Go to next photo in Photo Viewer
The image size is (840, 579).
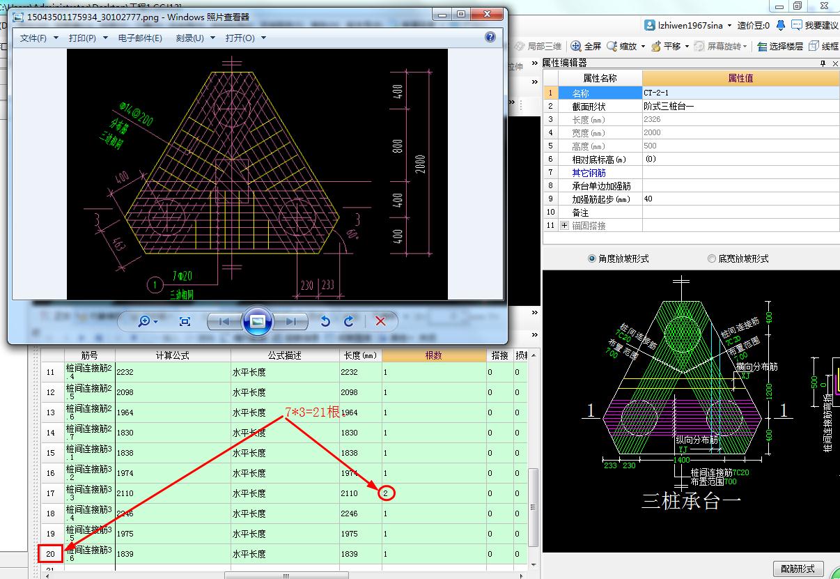[x=291, y=321]
